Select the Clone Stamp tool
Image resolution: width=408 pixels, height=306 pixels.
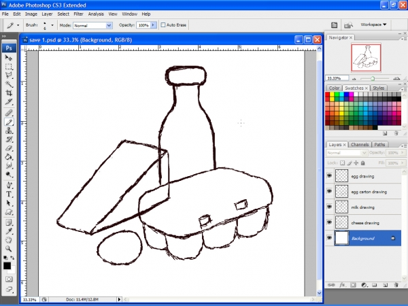pyautogui.click(x=9, y=131)
